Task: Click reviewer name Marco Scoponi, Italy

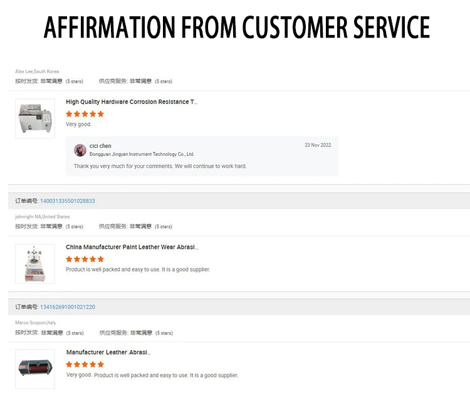Action: tap(36, 323)
